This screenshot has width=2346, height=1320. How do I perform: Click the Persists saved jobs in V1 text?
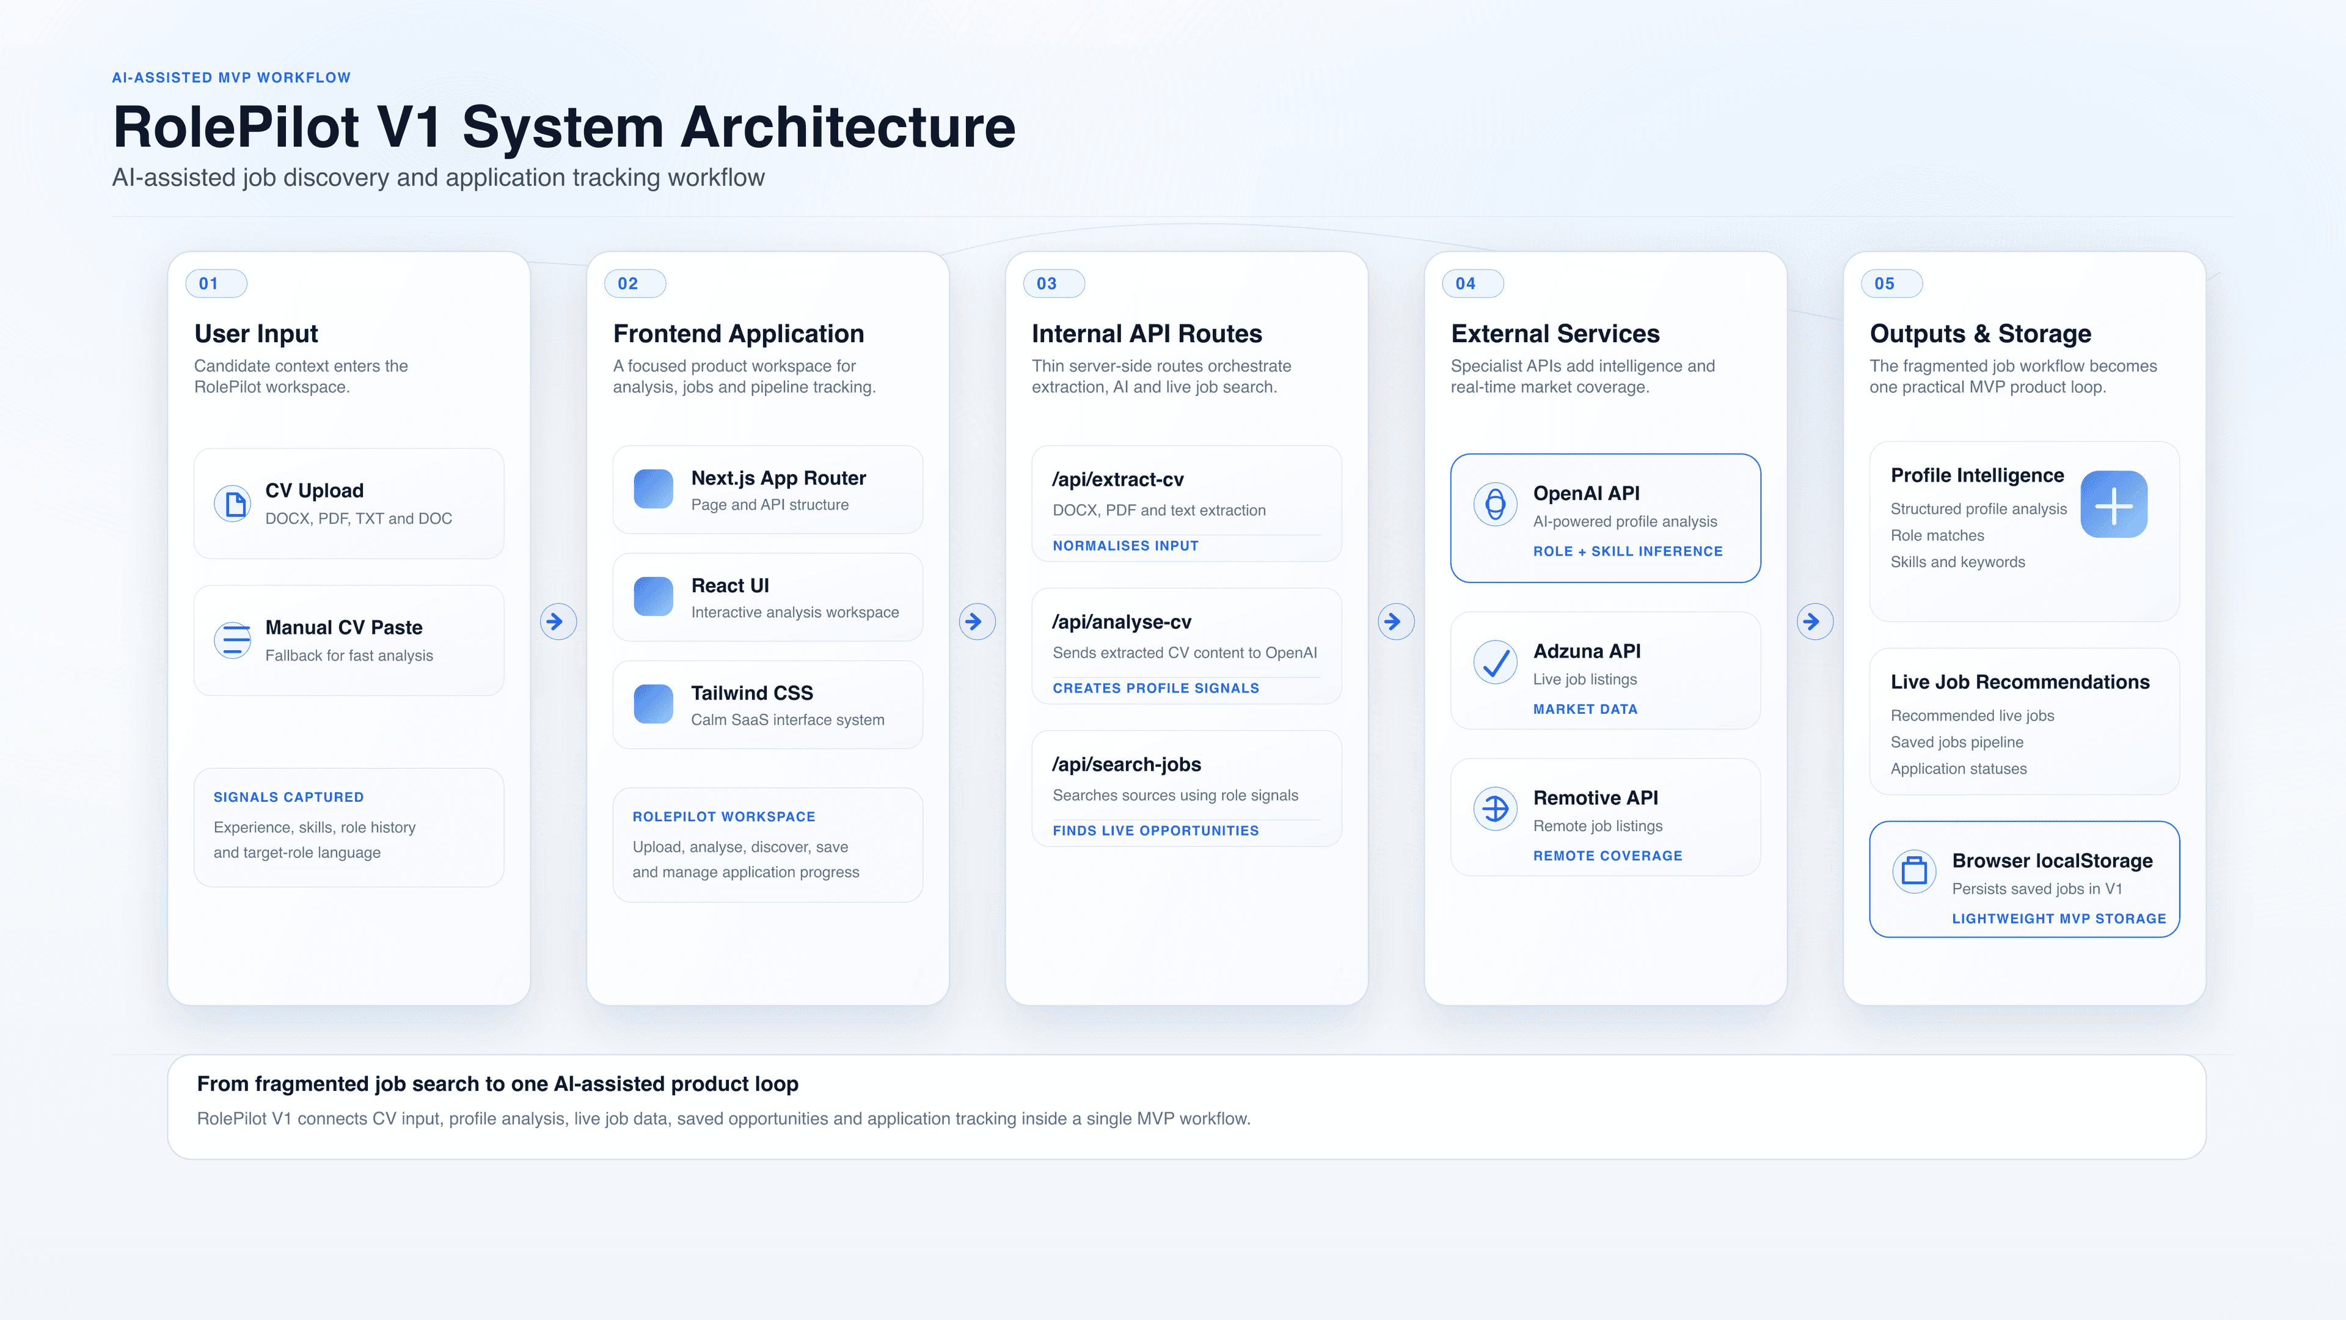tap(2036, 889)
